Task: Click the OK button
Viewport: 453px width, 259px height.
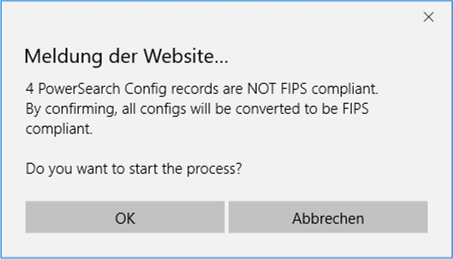Action: pyautogui.click(x=125, y=217)
